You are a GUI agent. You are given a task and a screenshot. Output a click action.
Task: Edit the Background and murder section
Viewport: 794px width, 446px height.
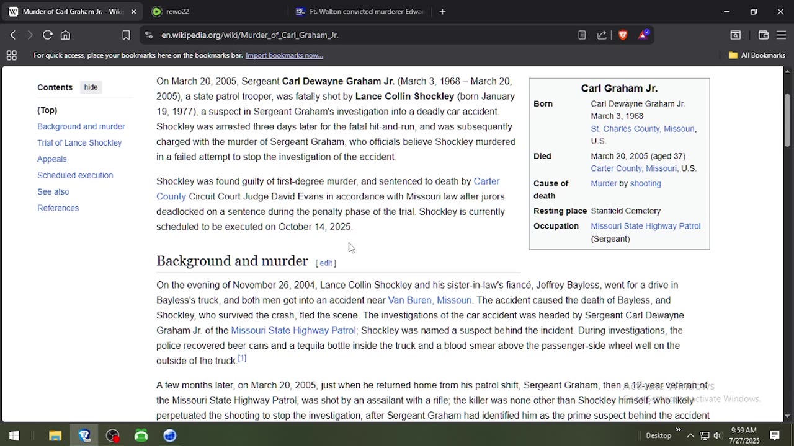(x=326, y=263)
